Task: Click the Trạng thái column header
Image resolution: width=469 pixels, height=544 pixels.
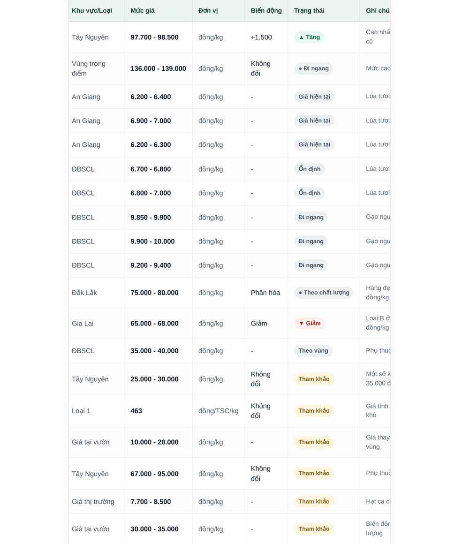Action: [309, 10]
